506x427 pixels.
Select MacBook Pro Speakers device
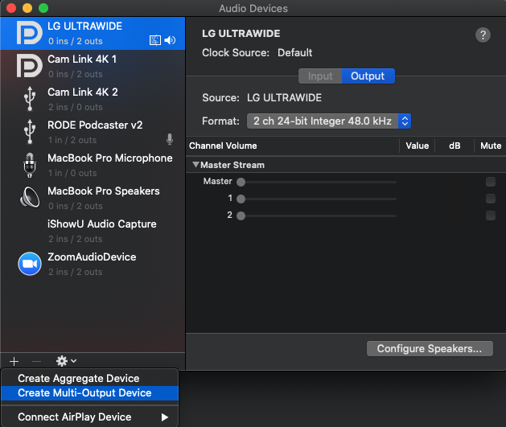tap(93, 198)
